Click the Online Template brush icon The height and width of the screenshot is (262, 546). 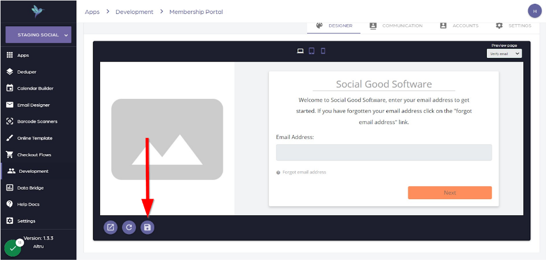pos(10,138)
